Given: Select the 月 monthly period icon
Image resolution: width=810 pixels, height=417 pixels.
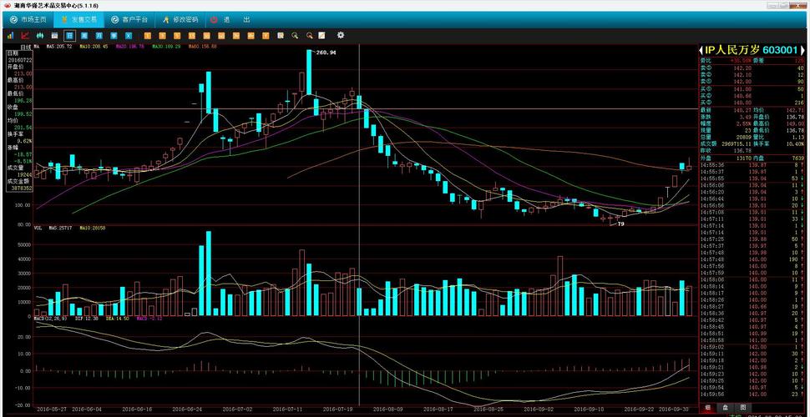Looking at the screenshot, I should (x=99, y=36).
